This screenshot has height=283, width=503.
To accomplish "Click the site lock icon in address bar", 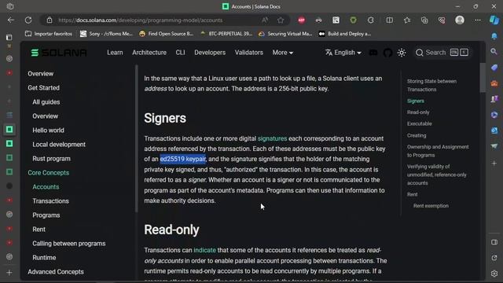I will coord(50,20).
